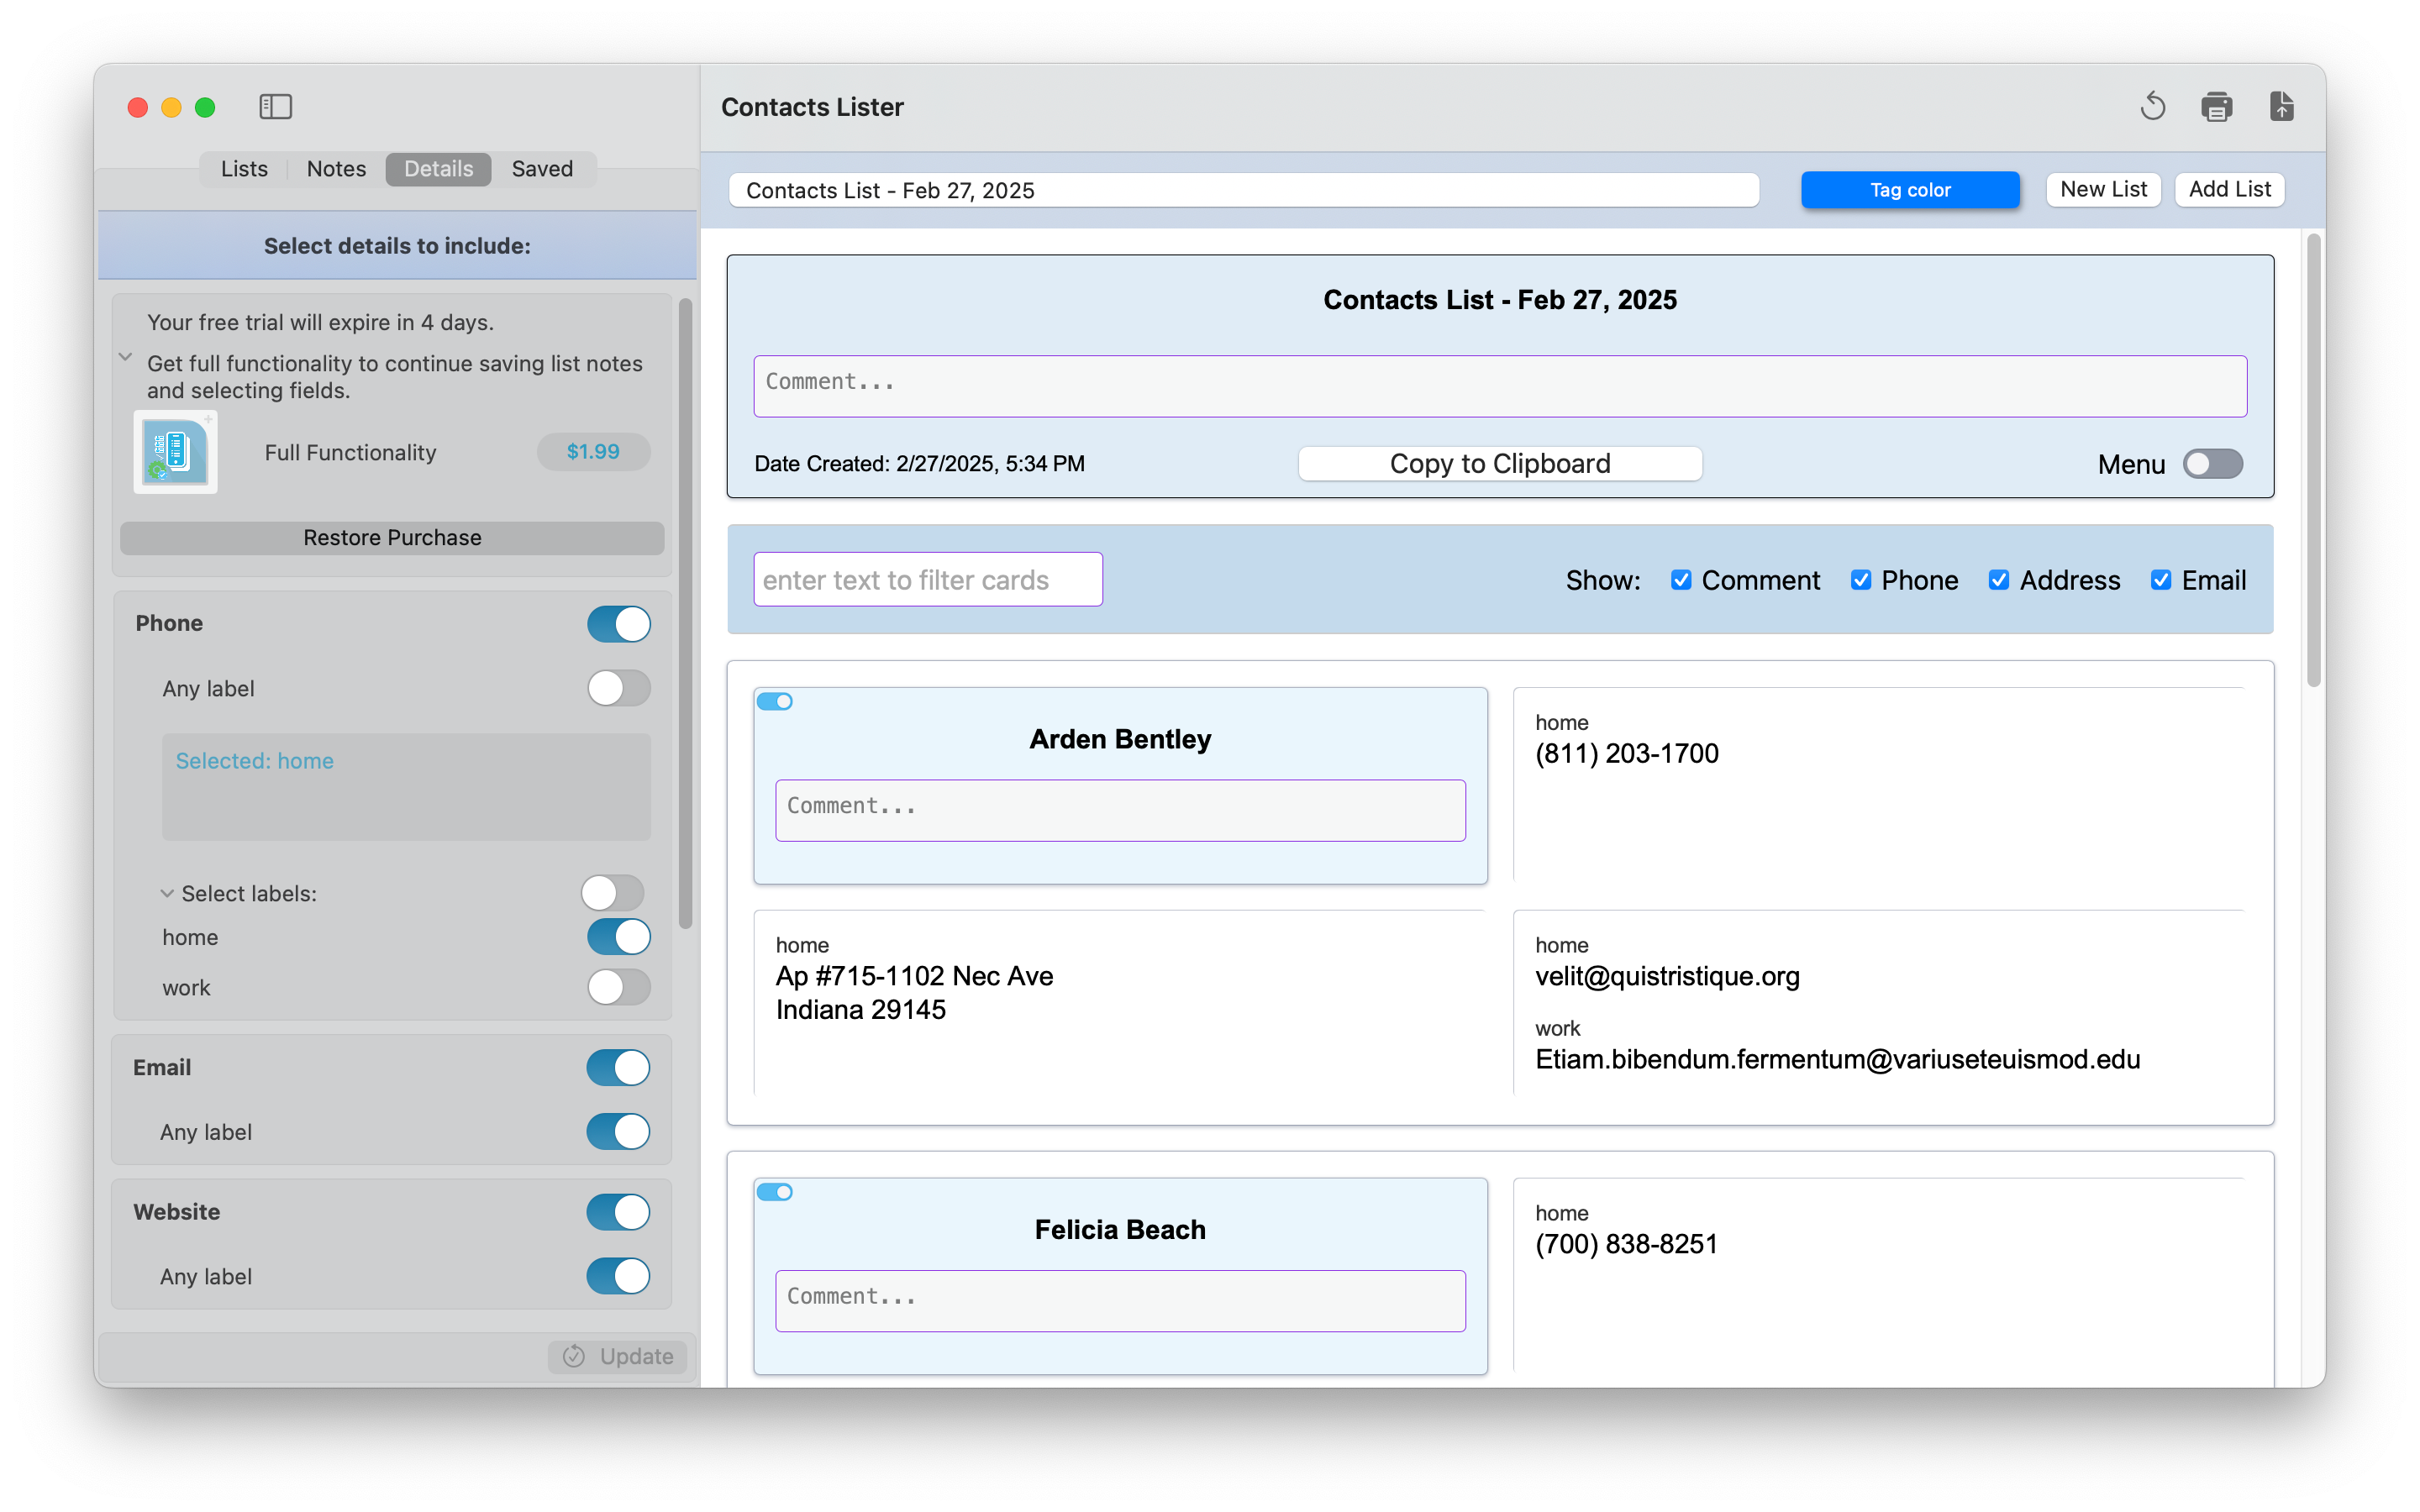The image size is (2420, 1512).
Task: Click the Felicia Beach name heading
Action: click(1120, 1229)
